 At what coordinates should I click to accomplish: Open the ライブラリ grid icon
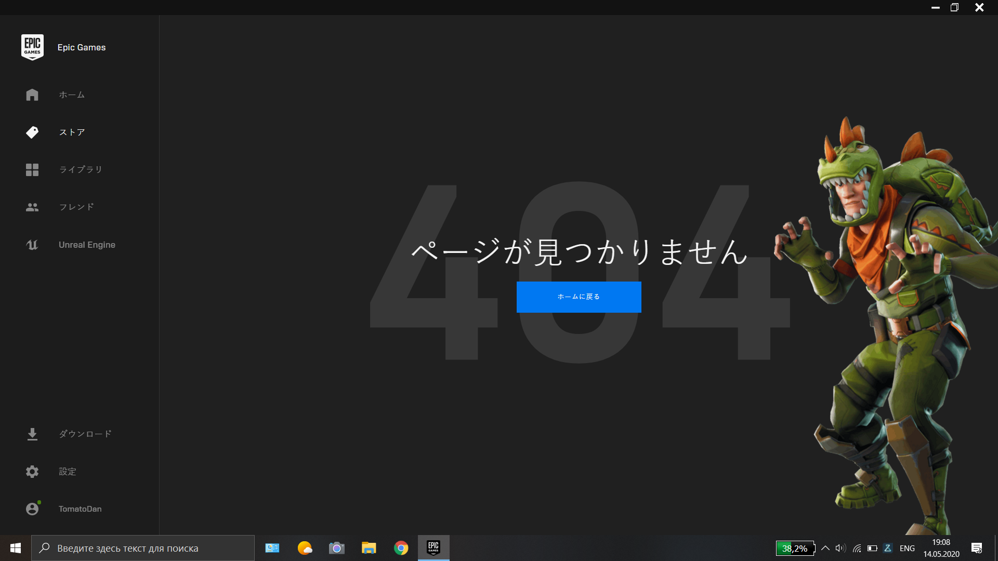tap(32, 170)
